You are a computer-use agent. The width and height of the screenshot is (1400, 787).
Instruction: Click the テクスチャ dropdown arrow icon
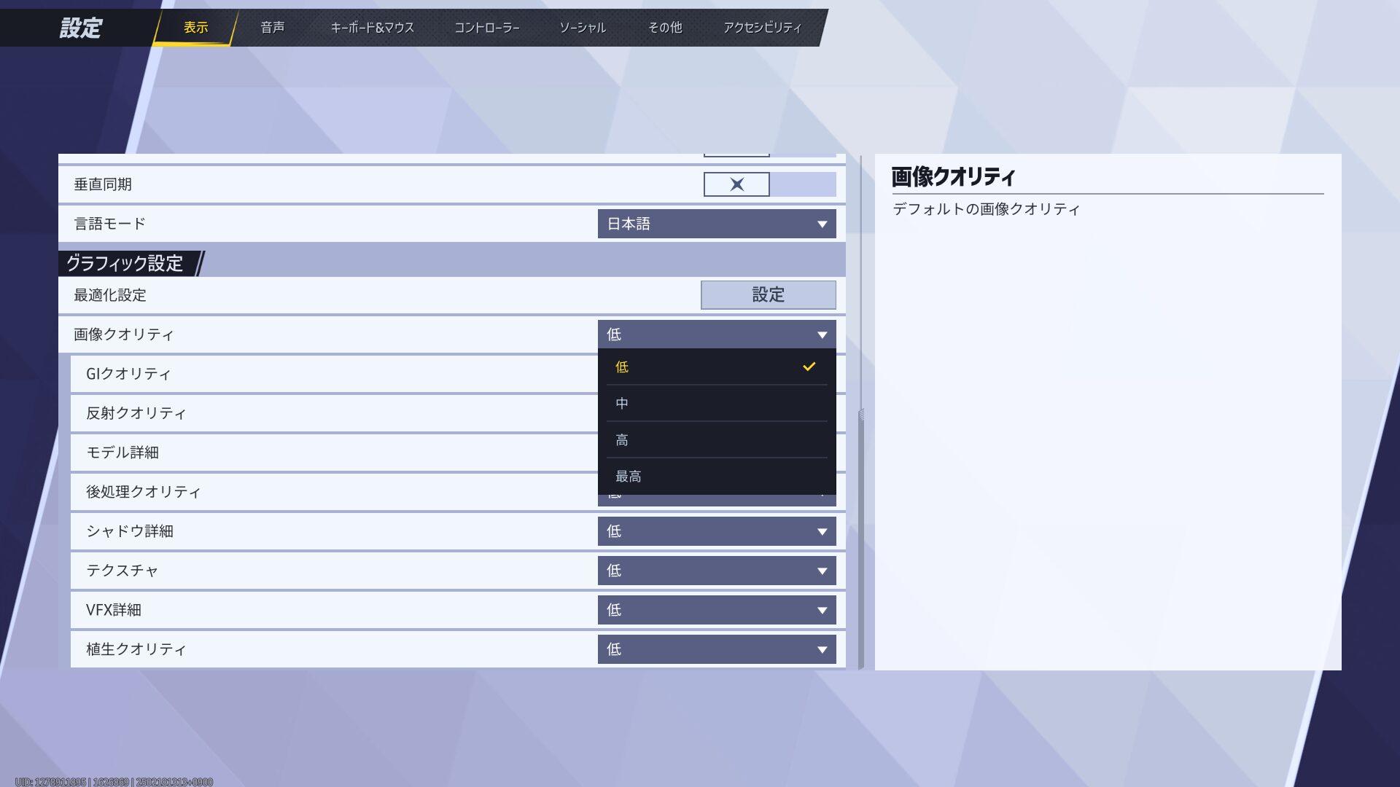pyautogui.click(x=822, y=571)
